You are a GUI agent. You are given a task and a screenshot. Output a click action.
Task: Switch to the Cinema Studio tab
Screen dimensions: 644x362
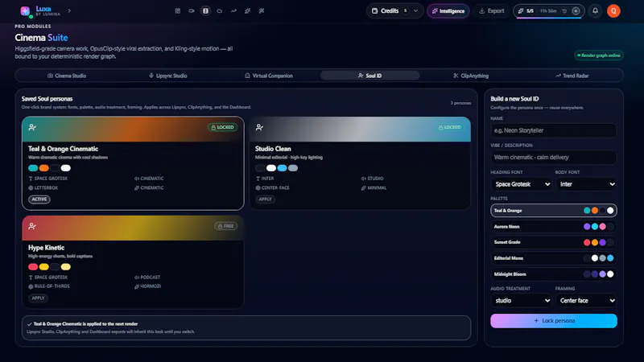(x=67, y=76)
